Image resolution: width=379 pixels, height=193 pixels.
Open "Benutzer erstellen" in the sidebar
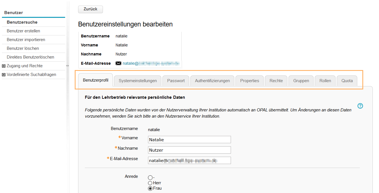click(x=23, y=31)
